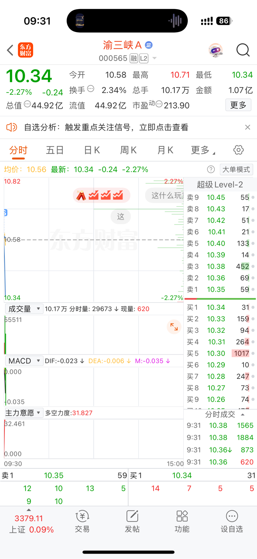Tap the 融 margin badge
257x559 pixels.
(x=134, y=59)
